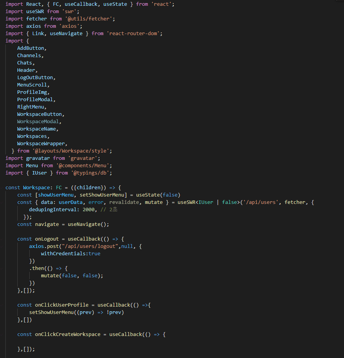Click the useState import in first line
The image size is (344, 358).
tap(115, 4)
